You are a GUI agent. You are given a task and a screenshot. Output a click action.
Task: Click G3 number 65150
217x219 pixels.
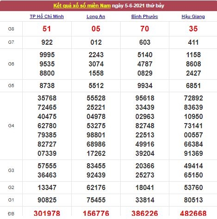point(193,175)
